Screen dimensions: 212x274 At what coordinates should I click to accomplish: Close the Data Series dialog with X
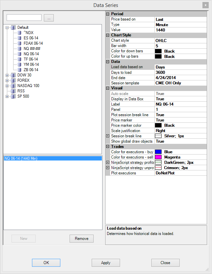[205, 5]
